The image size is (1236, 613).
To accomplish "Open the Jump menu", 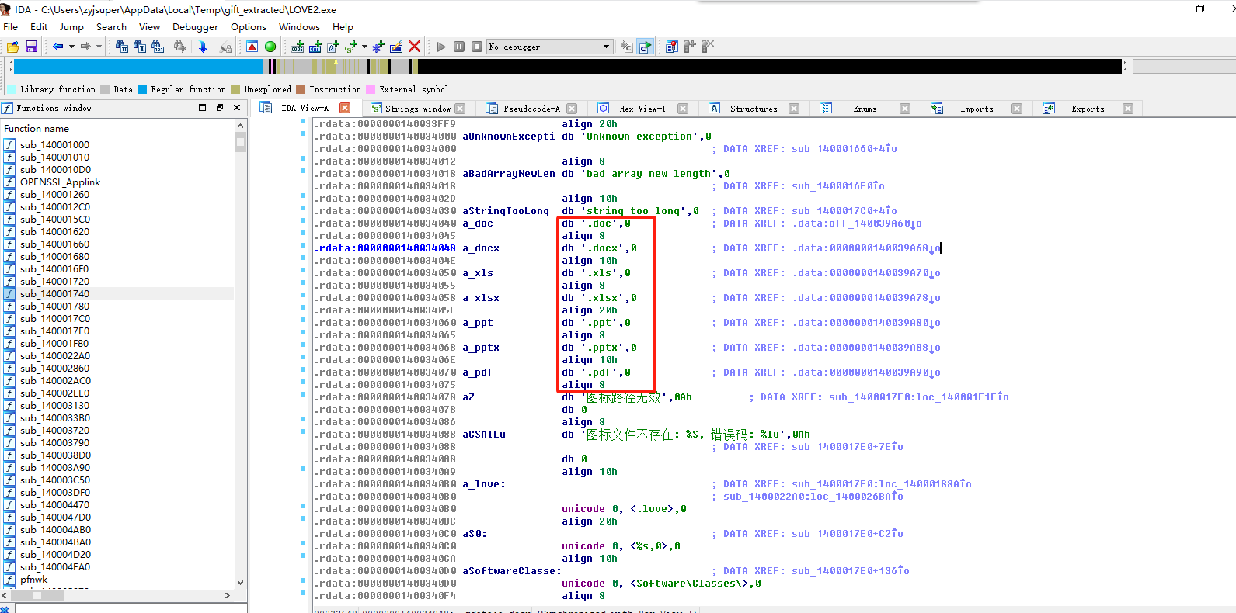I will click(x=71, y=26).
